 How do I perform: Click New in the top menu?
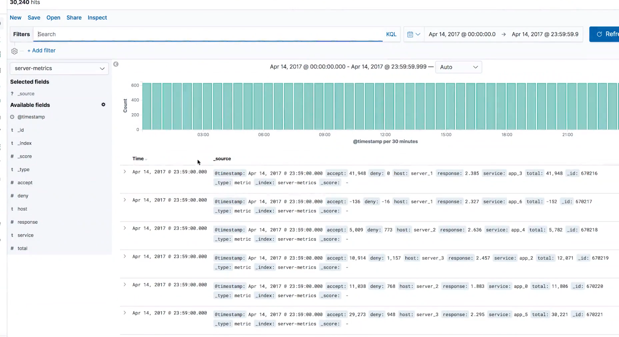[x=15, y=18]
